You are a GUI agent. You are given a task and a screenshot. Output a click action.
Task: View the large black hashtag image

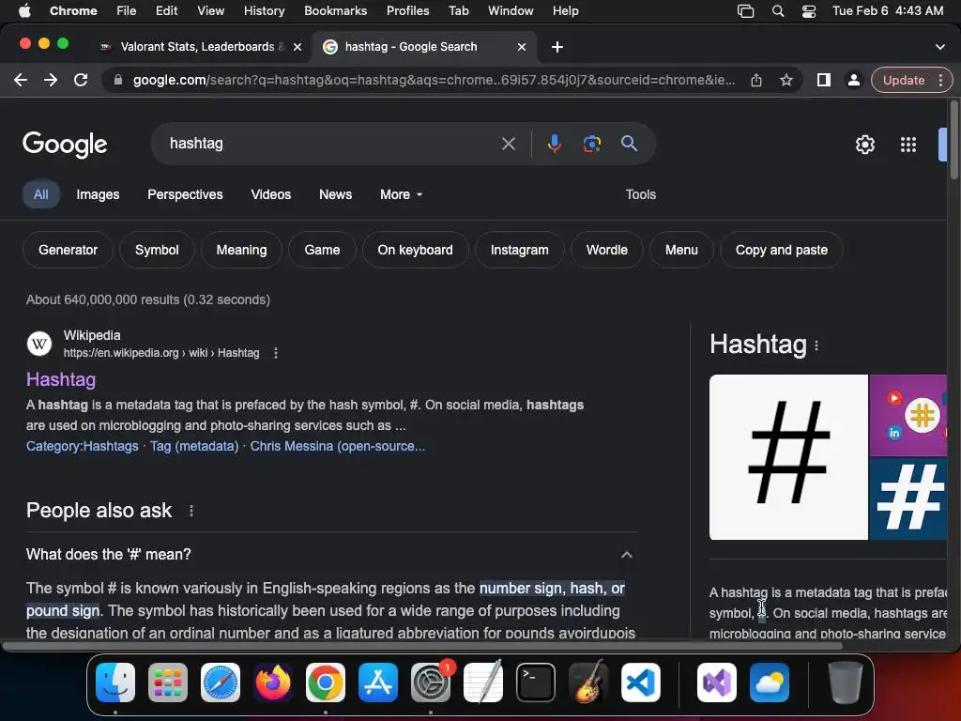788,457
